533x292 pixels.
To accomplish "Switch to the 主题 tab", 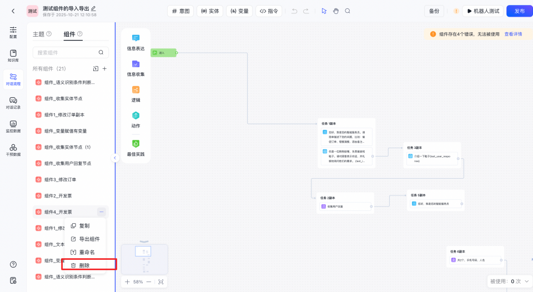I will pyautogui.click(x=39, y=34).
